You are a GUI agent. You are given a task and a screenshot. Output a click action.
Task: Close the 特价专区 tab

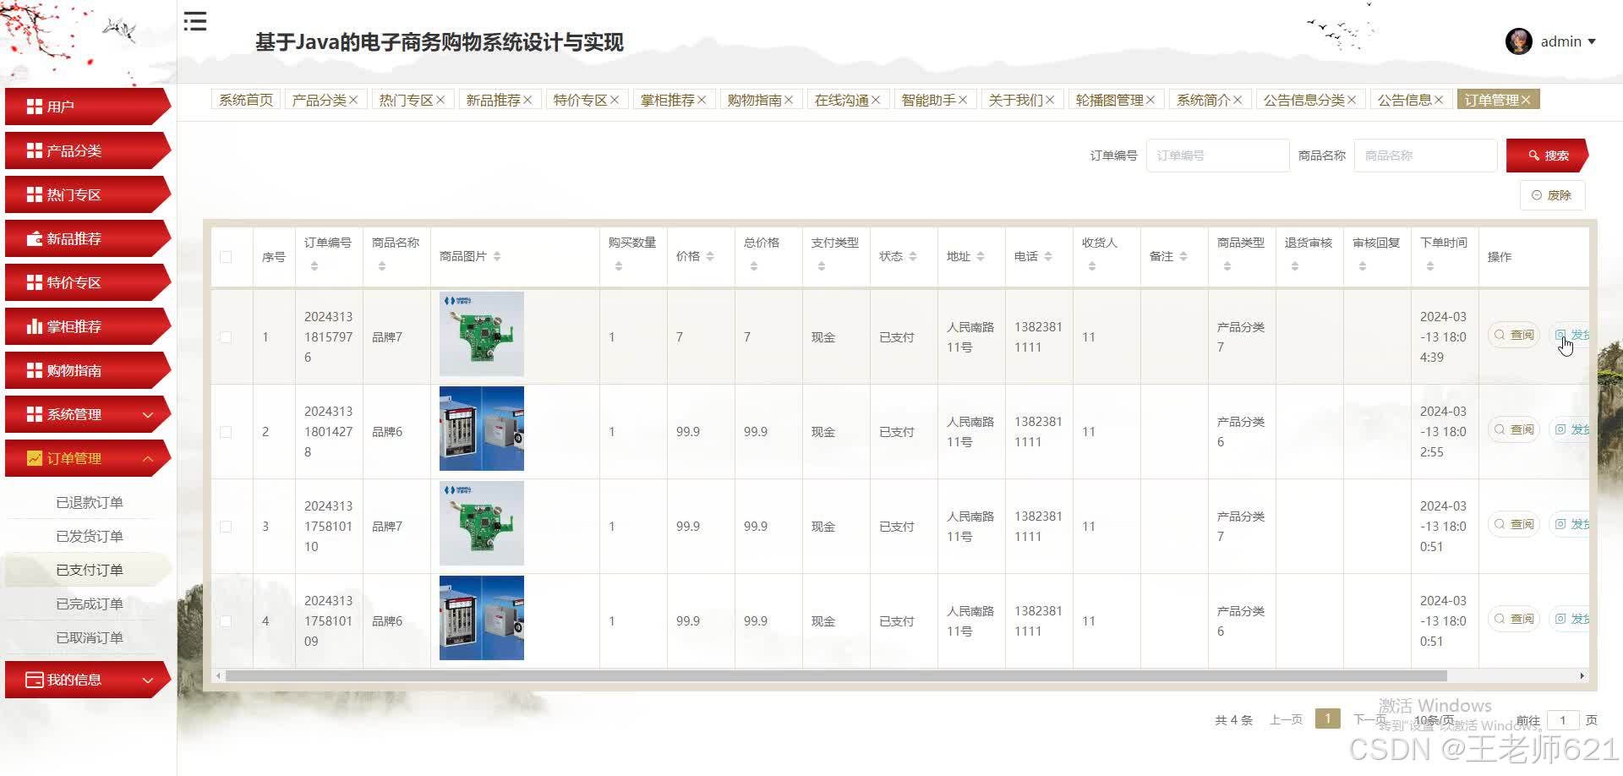click(x=615, y=100)
